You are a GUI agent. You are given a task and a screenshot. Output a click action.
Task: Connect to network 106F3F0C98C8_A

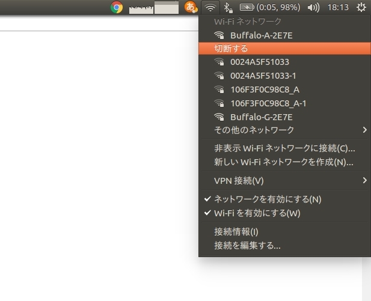pos(284,90)
